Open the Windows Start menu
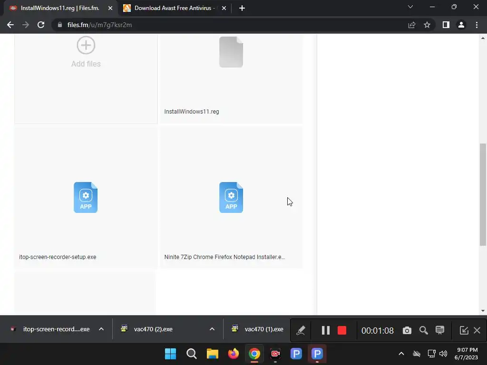The width and height of the screenshot is (487, 365). [170, 354]
